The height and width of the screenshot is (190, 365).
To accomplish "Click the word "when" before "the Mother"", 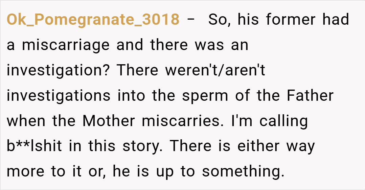I will pos(26,121).
